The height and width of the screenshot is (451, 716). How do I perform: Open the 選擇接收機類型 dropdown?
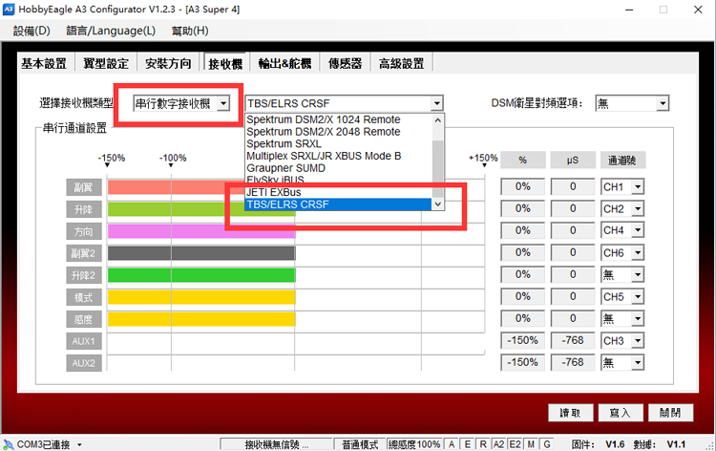pyautogui.click(x=180, y=103)
